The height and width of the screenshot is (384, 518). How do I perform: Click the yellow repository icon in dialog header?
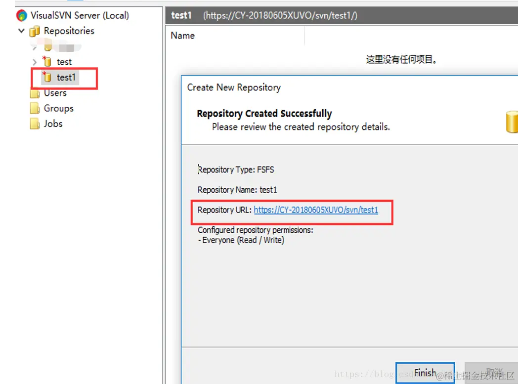pos(512,122)
